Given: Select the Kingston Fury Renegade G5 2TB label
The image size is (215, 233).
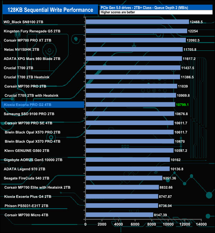Looking at the screenshot, I should 32,31.
